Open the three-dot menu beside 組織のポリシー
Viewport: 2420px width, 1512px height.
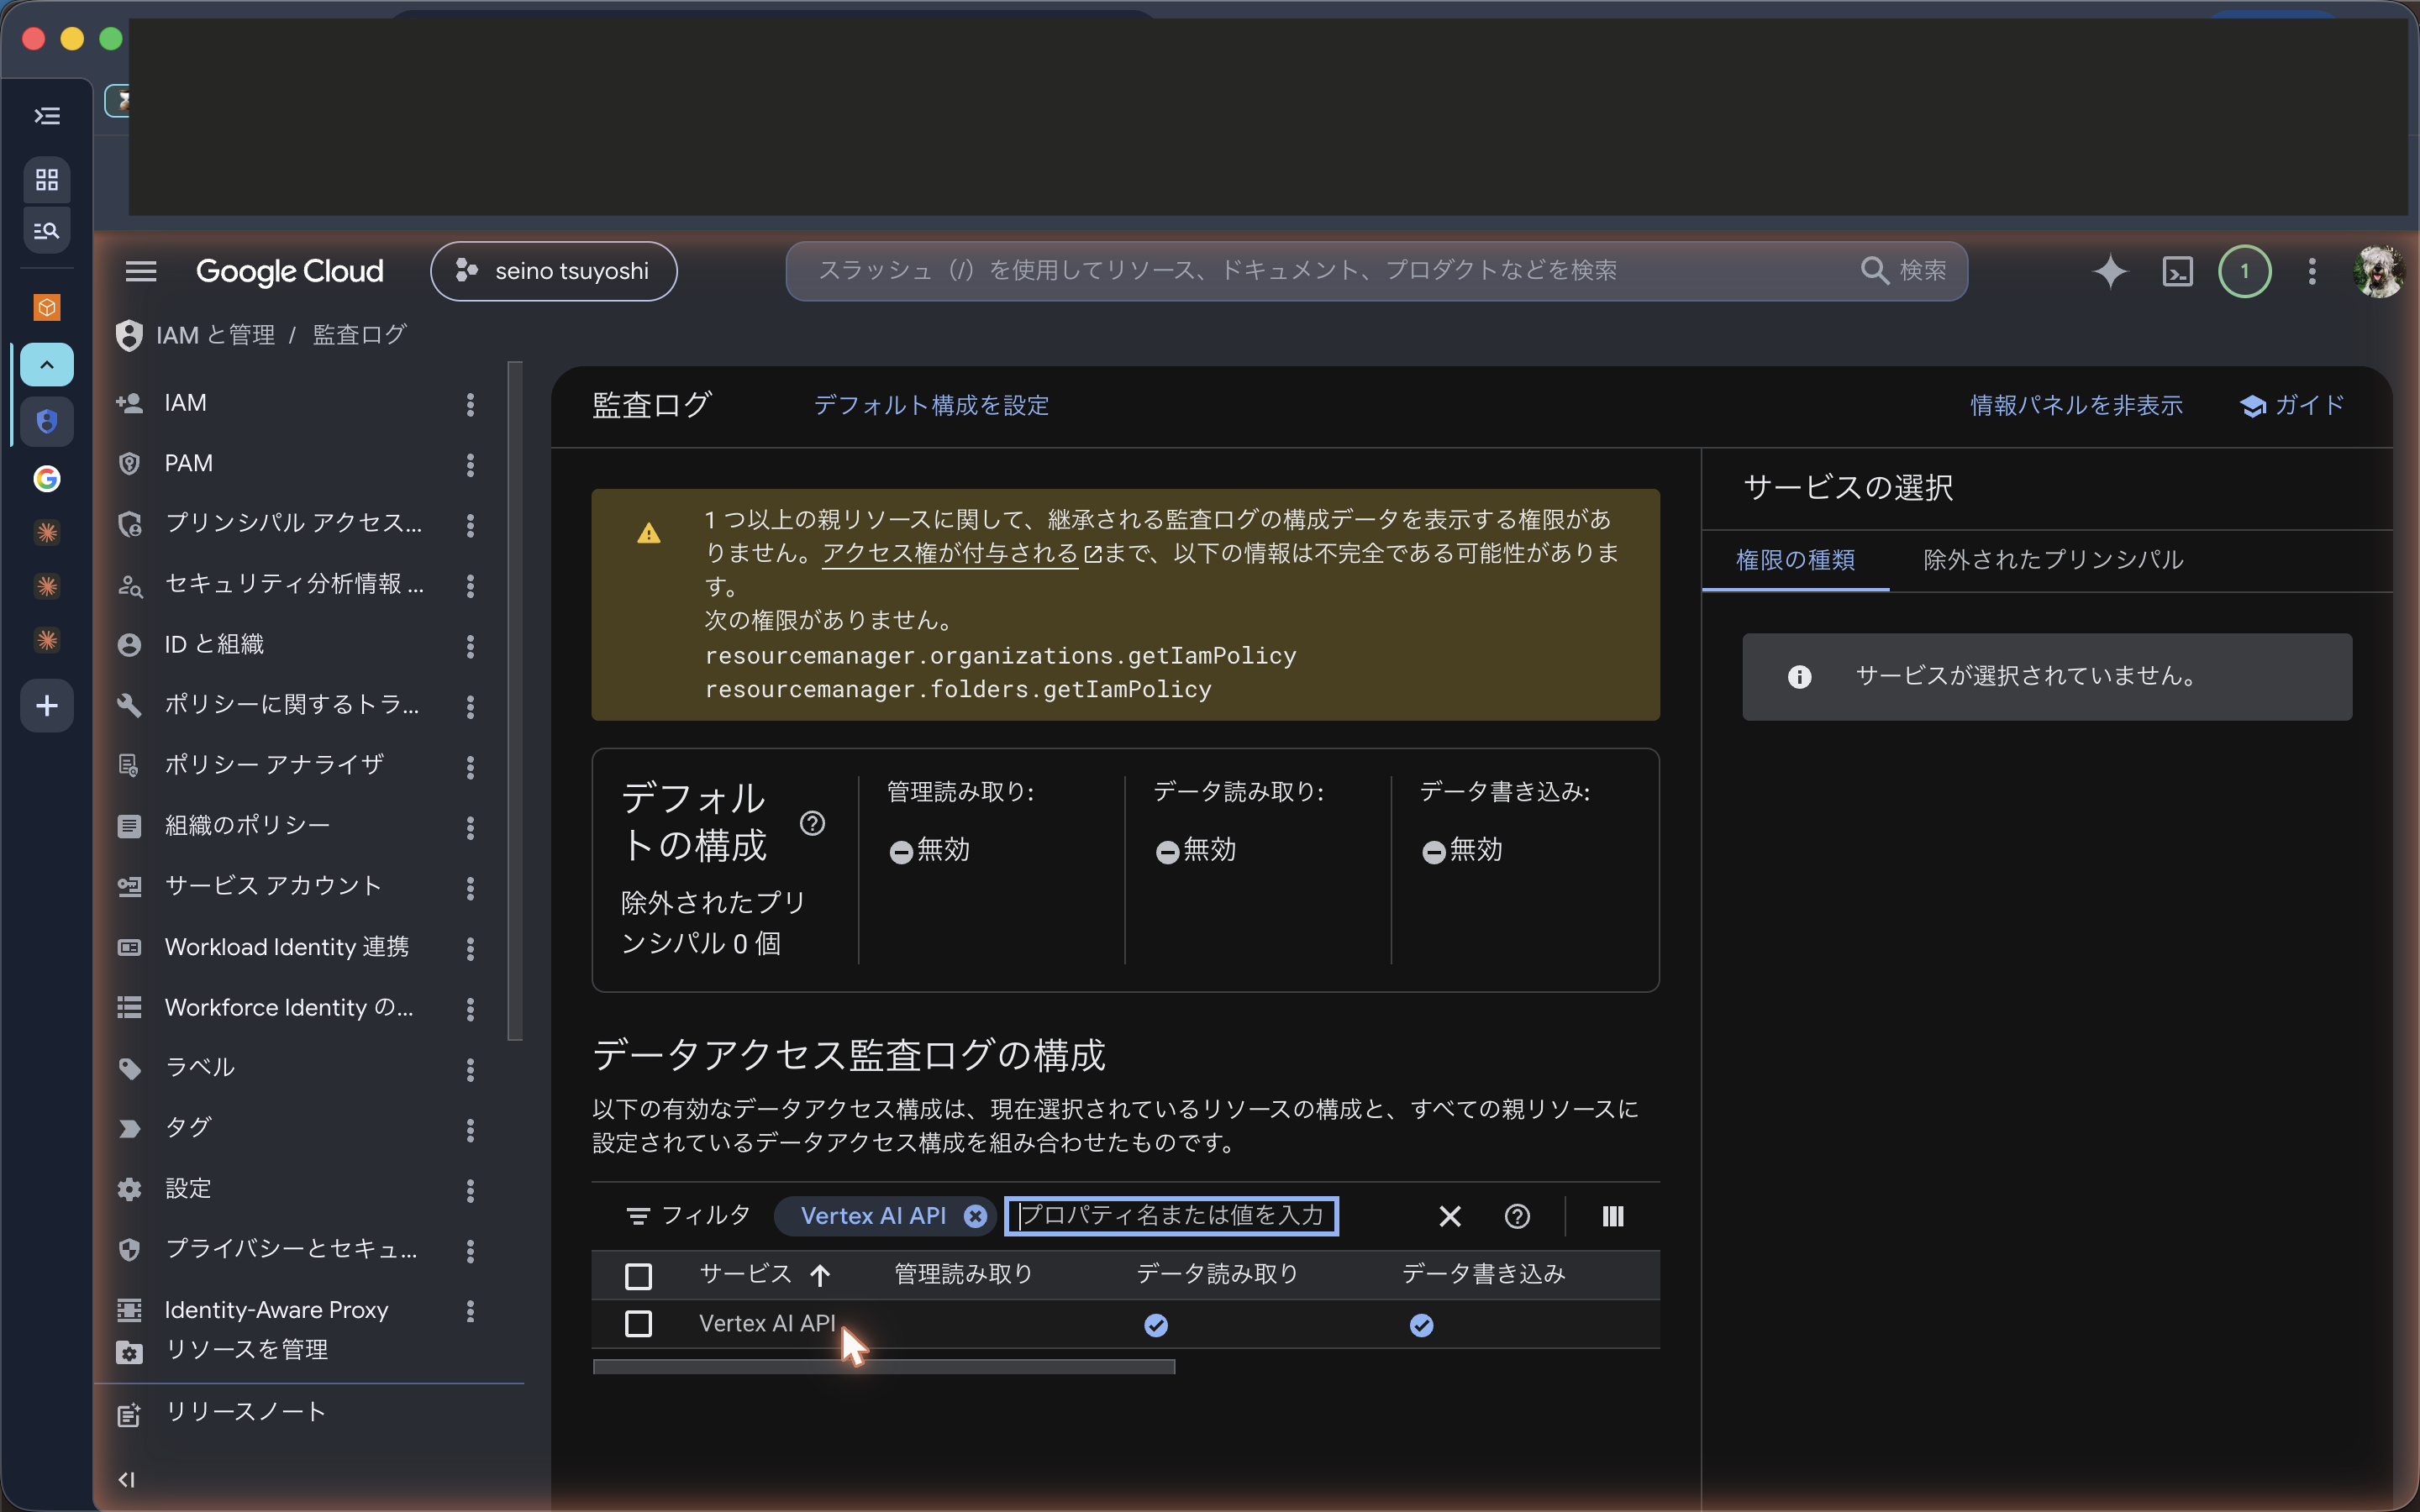(x=470, y=827)
